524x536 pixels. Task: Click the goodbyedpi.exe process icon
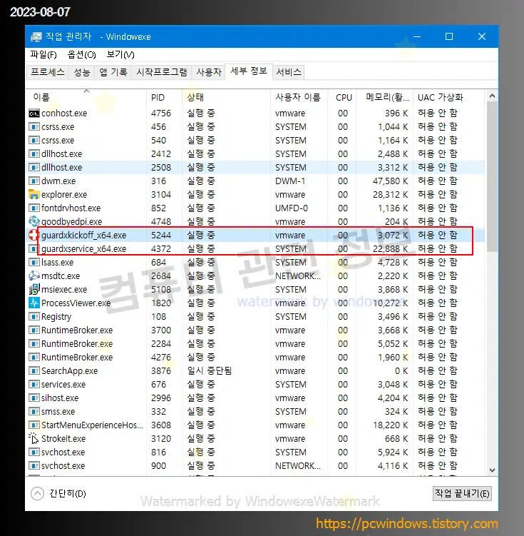pyautogui.click(x=34, y=221)
